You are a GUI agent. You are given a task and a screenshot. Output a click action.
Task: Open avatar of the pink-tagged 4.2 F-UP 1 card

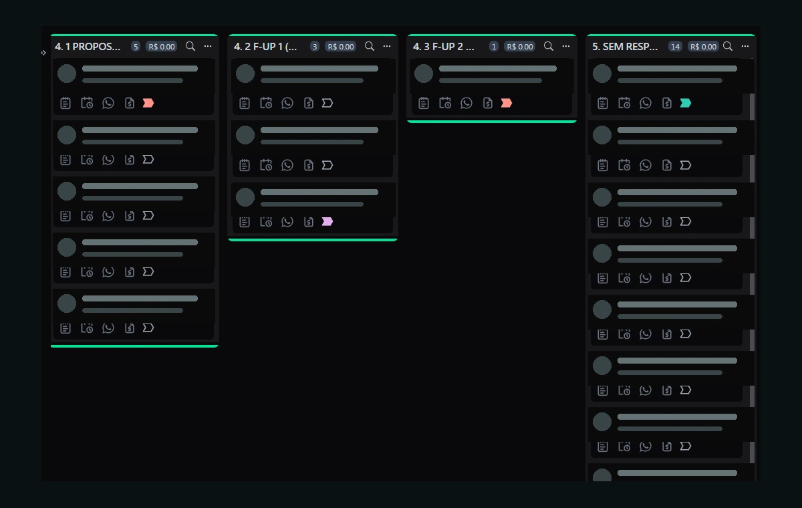[x=245, y=197]
